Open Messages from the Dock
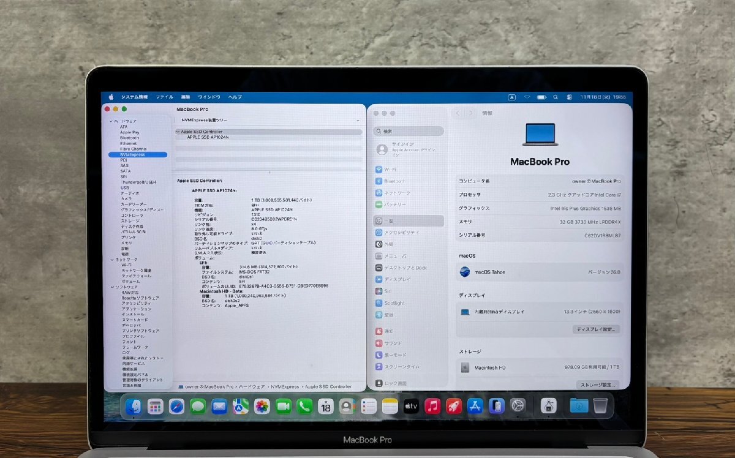The image size is (735, 458). pyautogui.click(x=198, y=406)
